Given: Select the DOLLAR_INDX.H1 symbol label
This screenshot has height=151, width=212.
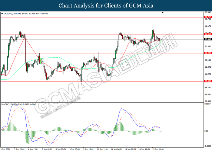Looking at the screenshot, I should coord(12,14).
